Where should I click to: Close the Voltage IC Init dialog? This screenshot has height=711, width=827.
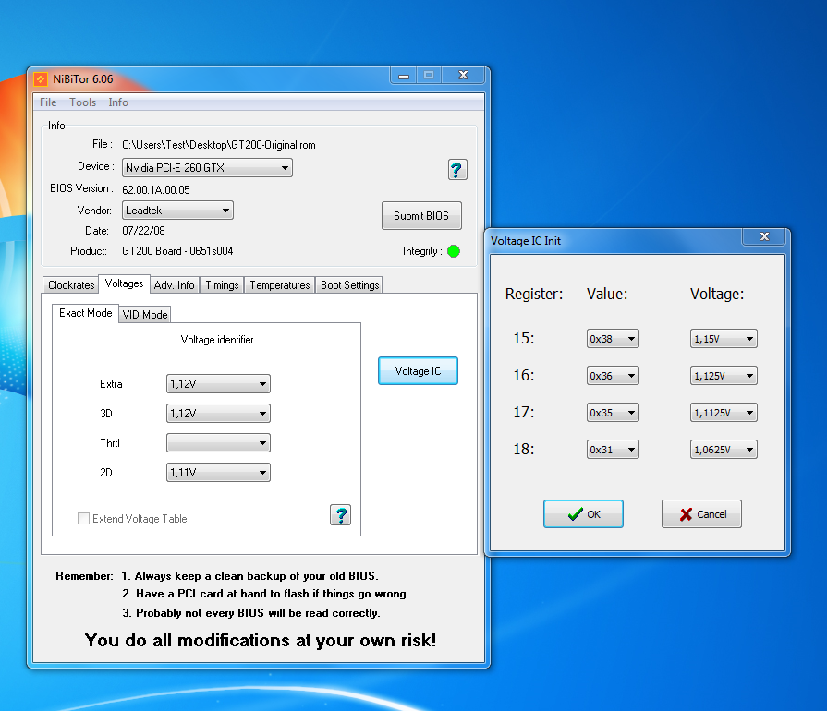click(x=764, y=236)
